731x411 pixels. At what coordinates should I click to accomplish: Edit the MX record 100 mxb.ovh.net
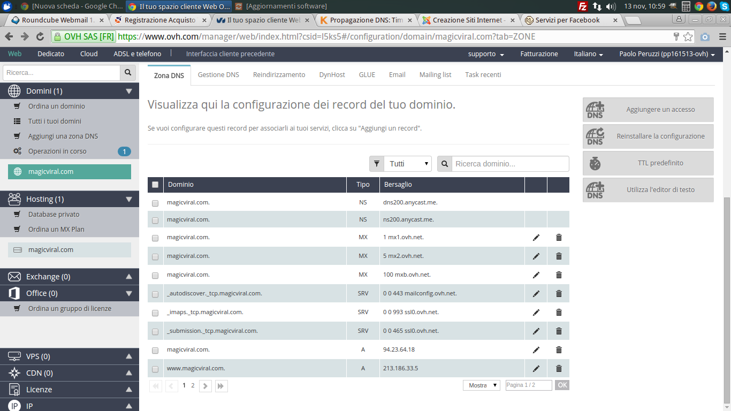536,275
